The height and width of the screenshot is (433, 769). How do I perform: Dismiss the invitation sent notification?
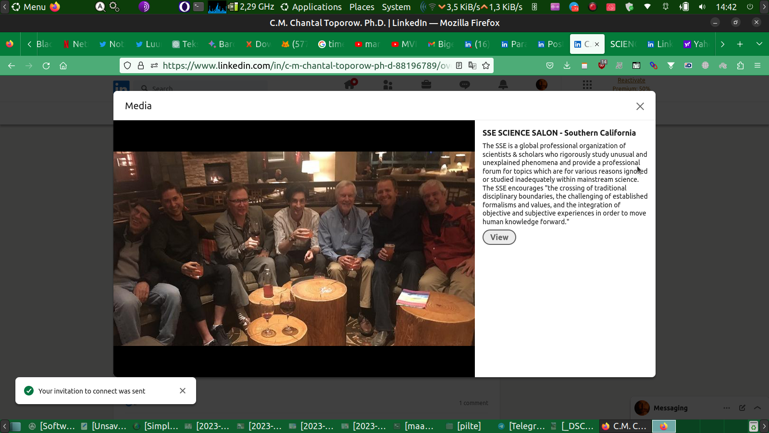tap(183, 391)
